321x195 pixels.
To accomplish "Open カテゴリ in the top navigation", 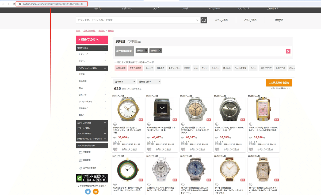I will [98, 9].
